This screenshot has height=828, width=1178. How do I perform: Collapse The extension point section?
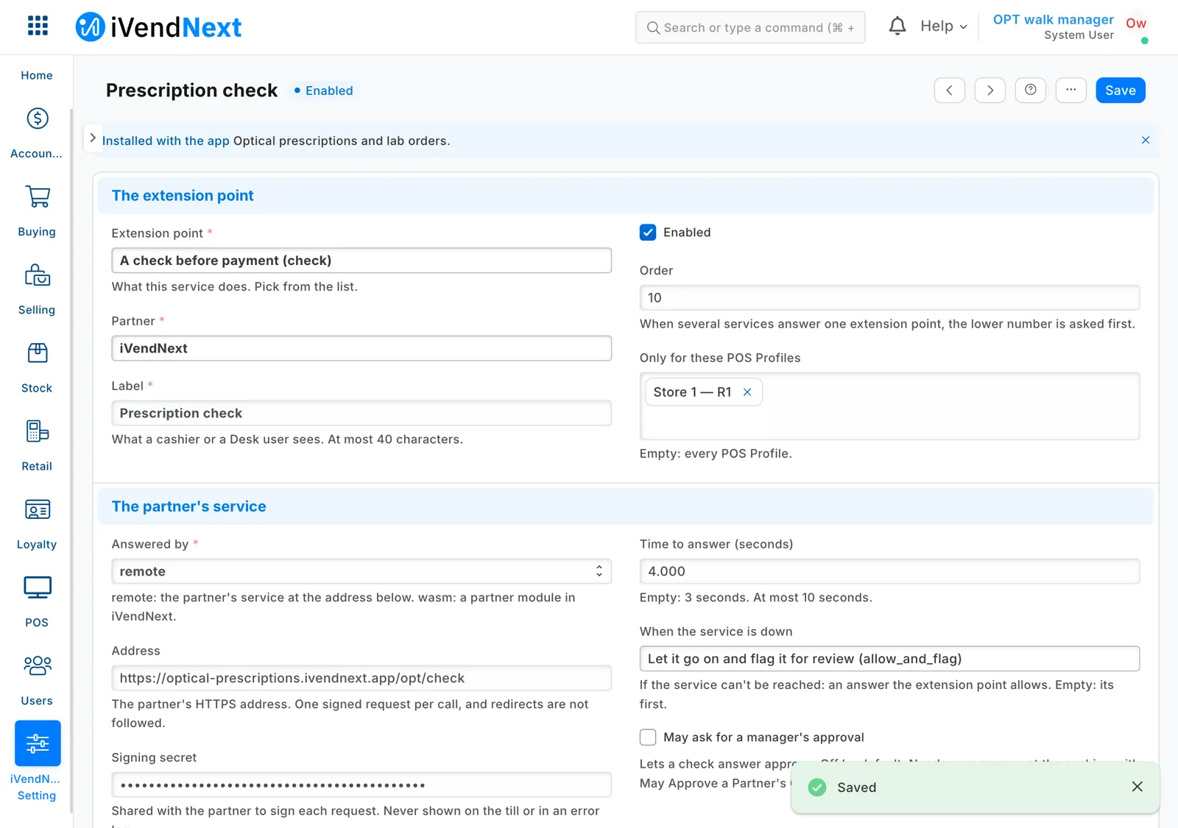(625, 196)
